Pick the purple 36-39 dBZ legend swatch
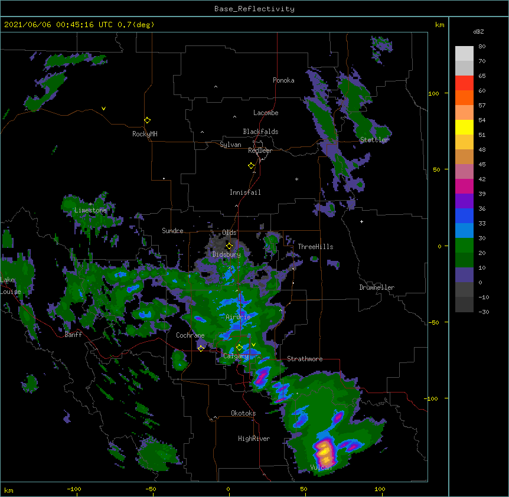The width and height of the screenshot is (509, 497). 464,201
